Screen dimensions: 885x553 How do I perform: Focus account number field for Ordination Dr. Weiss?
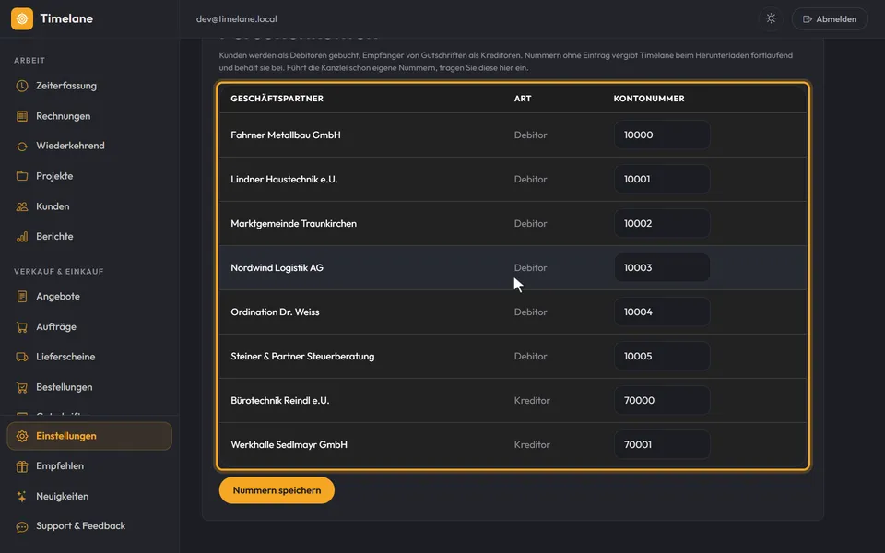662,312
